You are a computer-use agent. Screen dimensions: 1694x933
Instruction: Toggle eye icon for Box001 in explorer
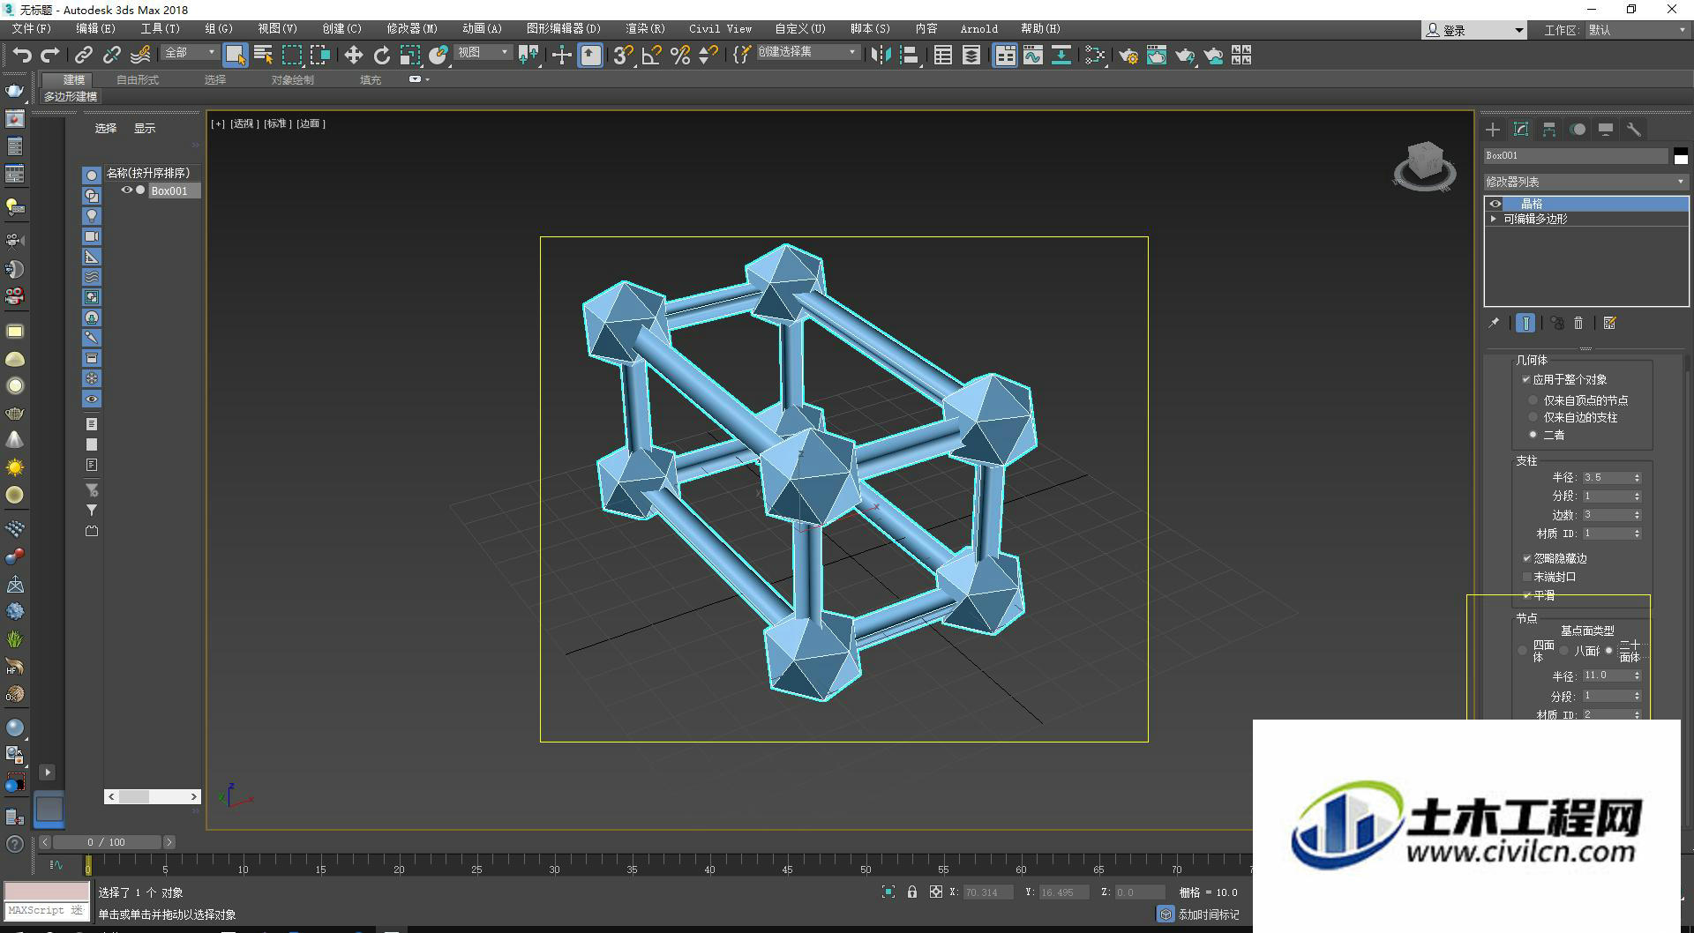click(x=126, y=190)
